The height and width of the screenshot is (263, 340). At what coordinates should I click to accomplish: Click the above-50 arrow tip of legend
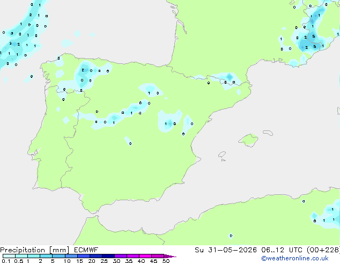click(x=170, y=256)
